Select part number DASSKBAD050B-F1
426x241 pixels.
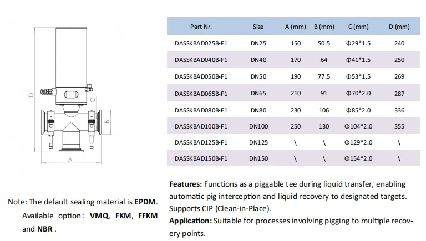pyautogui.click(x=201, y=76)
